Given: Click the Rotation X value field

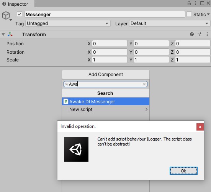Looking at the screenshot, I should point(110,52).
